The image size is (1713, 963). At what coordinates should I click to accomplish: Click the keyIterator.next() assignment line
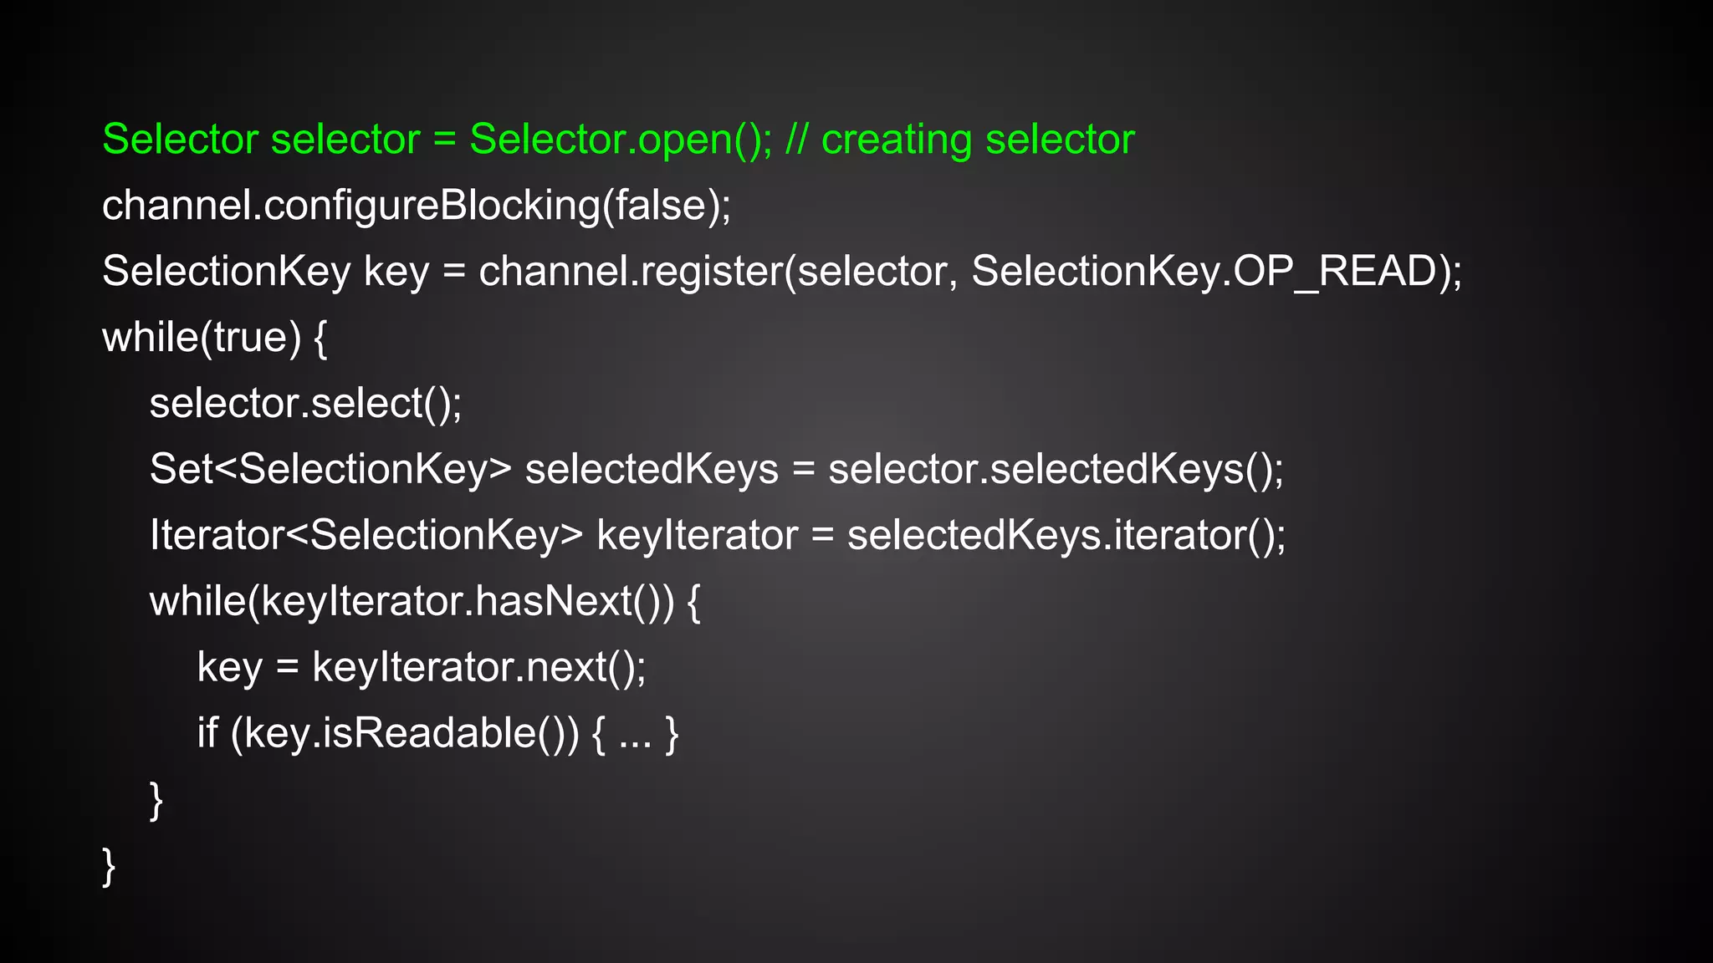(x=422, y=667)
